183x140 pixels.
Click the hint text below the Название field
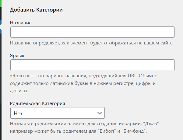point(92,43)
